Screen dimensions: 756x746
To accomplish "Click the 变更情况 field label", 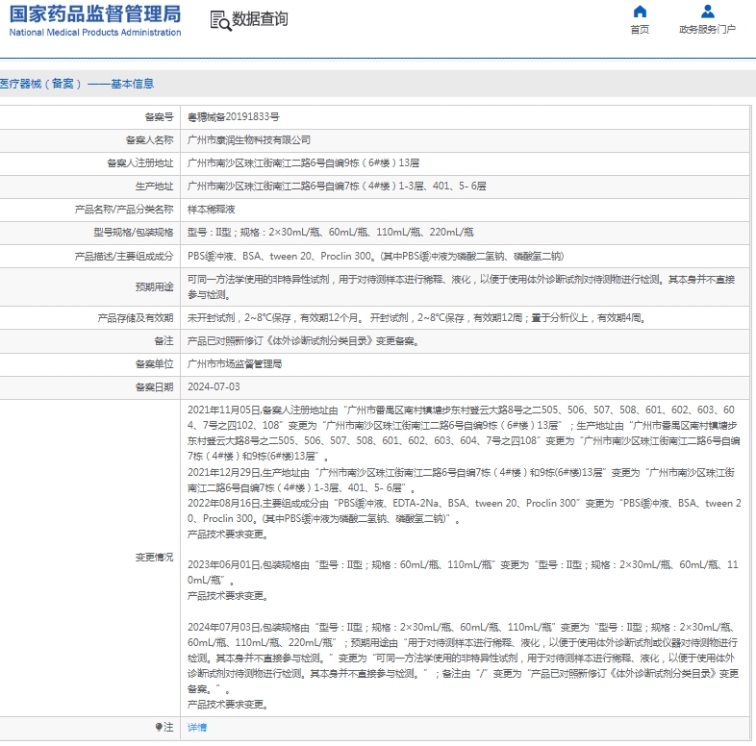I will coord(154,558).
